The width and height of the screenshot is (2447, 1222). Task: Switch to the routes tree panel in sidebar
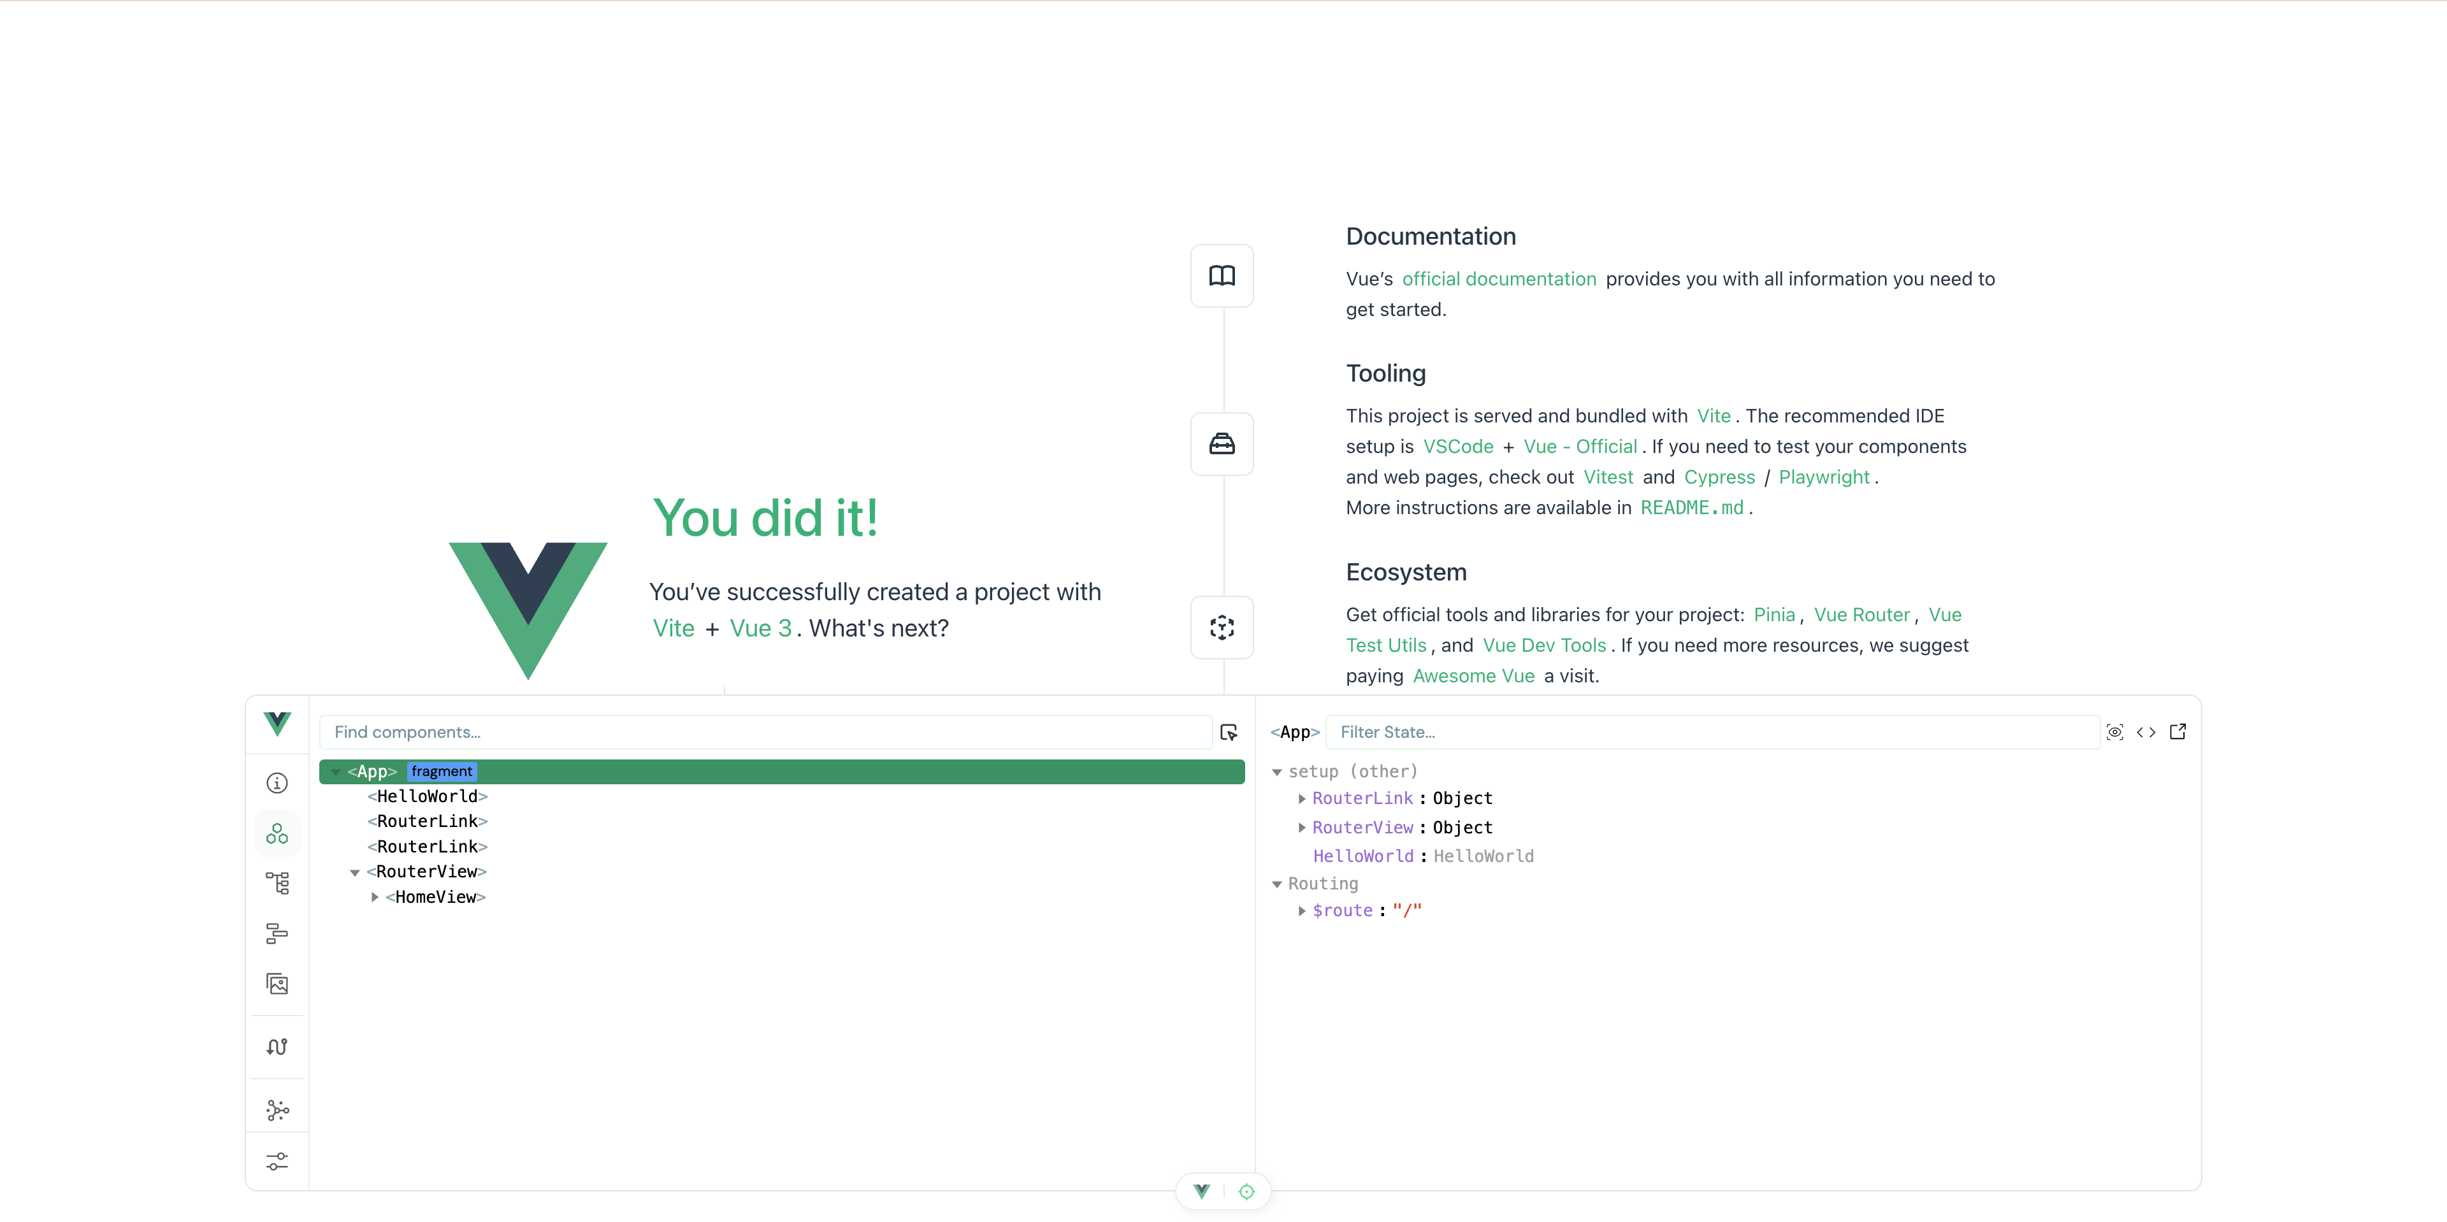coord(277,883)
